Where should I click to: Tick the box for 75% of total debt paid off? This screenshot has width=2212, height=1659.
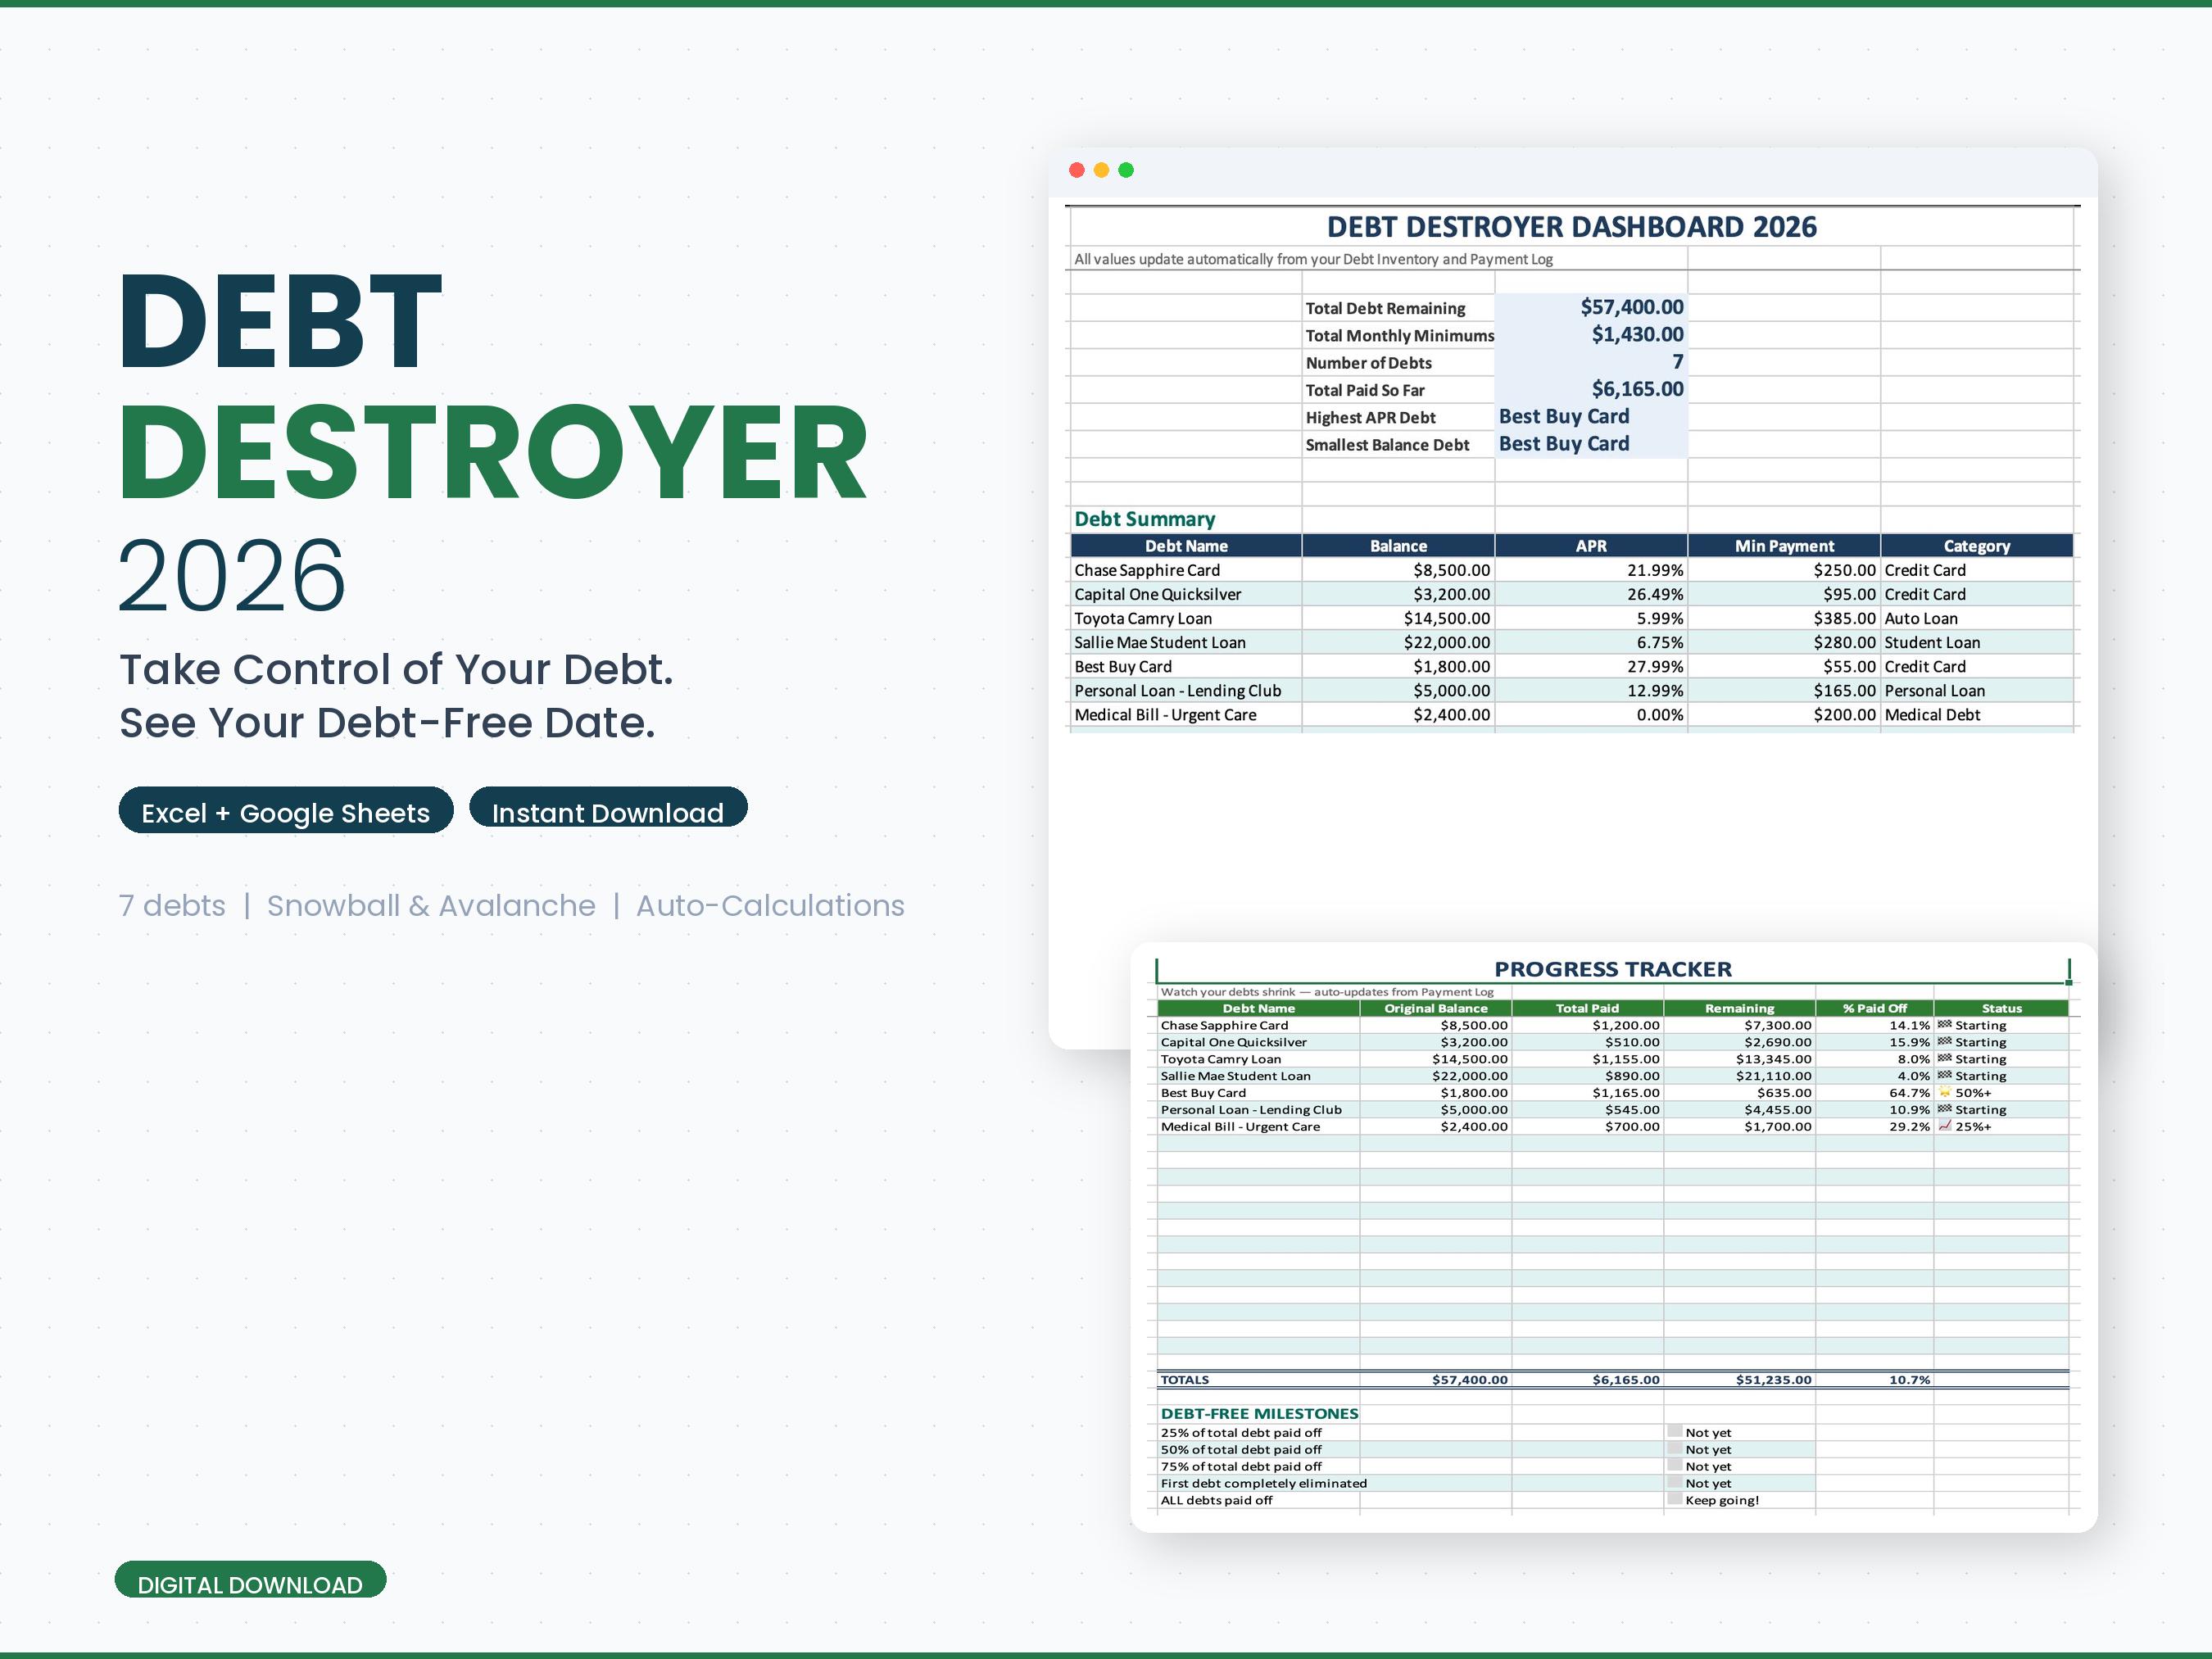[1675, 1466]
